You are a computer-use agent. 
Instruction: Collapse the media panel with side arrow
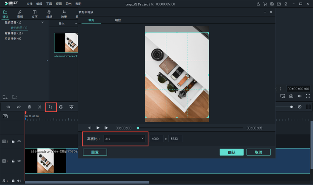tap(47, 60)
